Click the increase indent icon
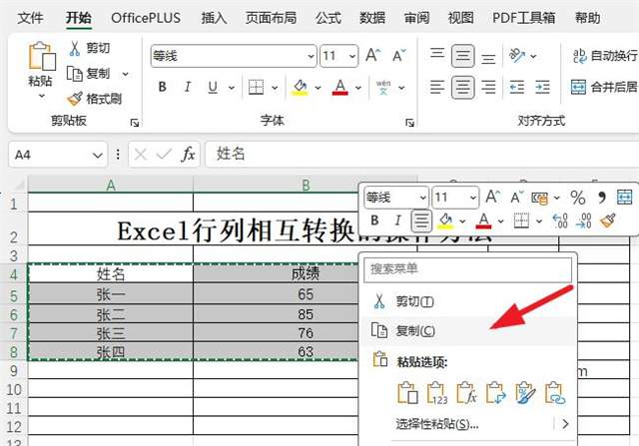The height and width of the screenshot is (446, 639). click(542, 87)
